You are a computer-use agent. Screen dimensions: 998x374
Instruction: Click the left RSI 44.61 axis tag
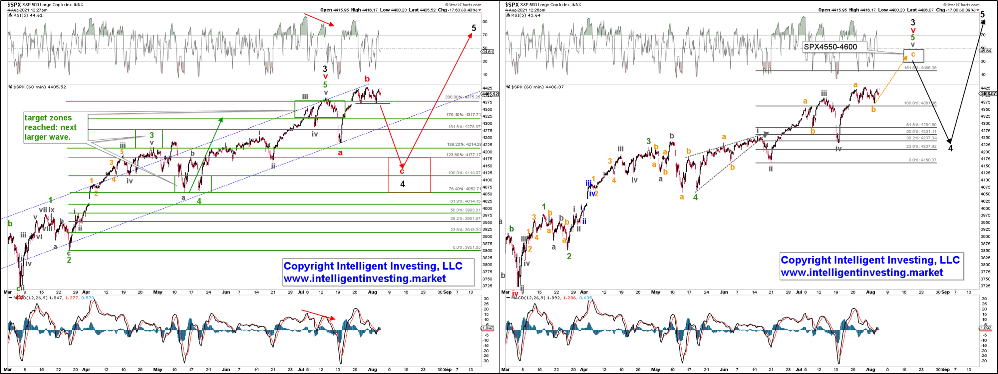click(x=488, y=52)
